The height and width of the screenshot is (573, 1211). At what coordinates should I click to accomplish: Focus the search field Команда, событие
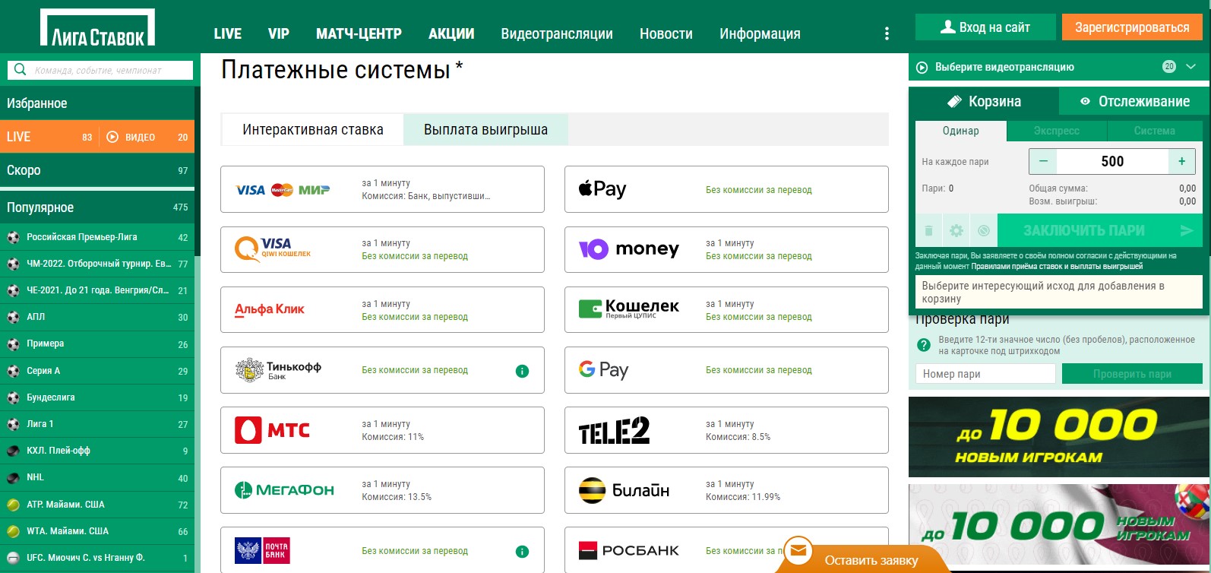[100, 70]
